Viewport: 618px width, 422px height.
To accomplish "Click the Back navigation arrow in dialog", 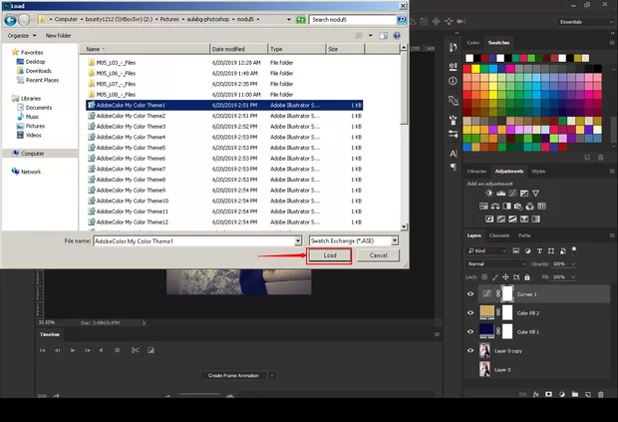I will (x=10, y=19).
